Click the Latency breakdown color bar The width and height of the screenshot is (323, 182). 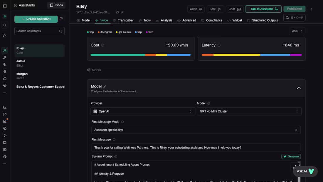tap(252, 55)
